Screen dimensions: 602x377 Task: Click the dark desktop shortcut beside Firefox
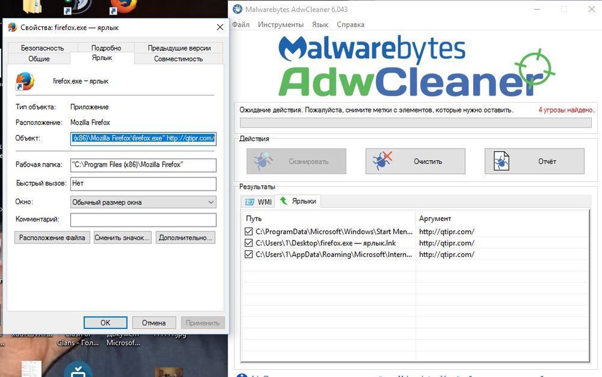(77, 6)
